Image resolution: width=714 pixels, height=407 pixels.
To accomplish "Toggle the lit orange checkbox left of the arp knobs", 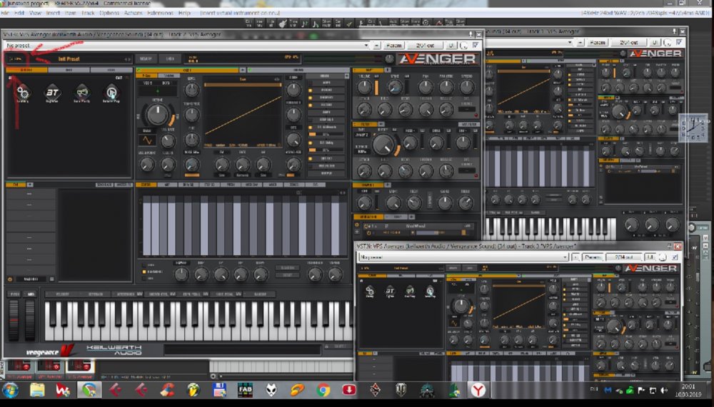I will click(x=144, y=272).
